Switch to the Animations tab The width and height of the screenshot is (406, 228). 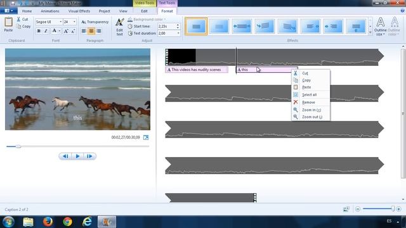pyautogui.click(x=50, y=11)
